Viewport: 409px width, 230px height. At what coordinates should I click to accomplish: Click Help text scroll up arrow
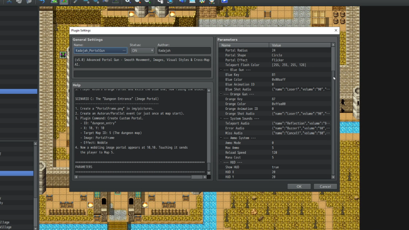[209, 91]
